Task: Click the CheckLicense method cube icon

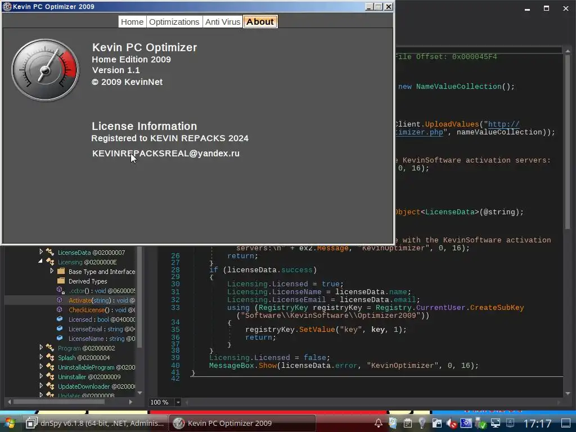Action: (x=60, y=310)
